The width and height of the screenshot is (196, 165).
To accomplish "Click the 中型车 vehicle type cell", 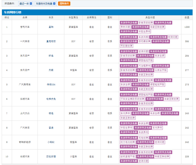I will [73, 70].
